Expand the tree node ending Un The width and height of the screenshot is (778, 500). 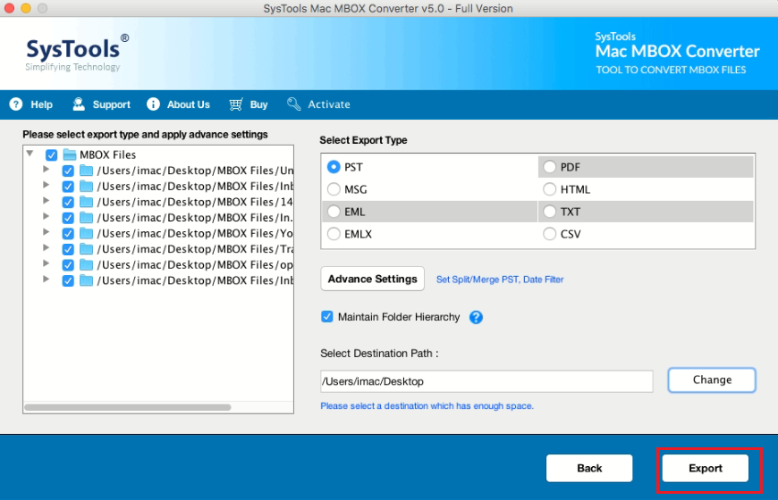coord(47,169)
